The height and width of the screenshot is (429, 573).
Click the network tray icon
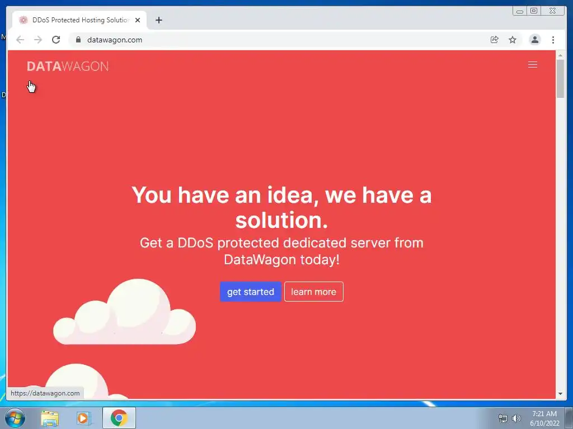tap(503, 418)
